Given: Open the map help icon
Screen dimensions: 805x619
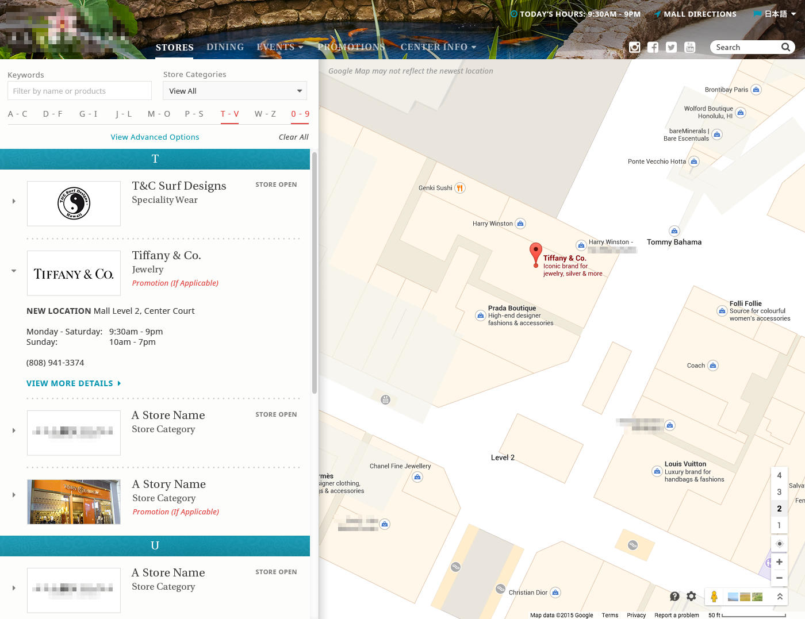Looking at the screenshot, I should coord(674,597).
